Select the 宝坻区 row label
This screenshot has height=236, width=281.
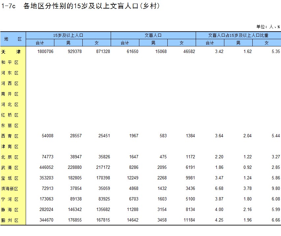pos(10,178)
